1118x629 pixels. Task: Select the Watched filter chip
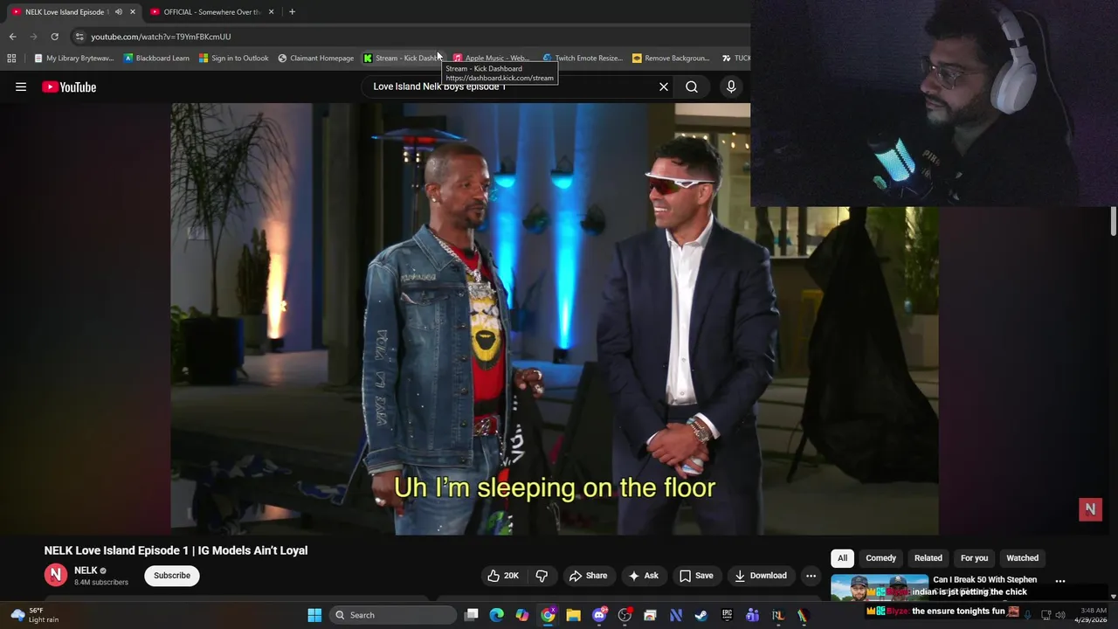tap(1022, 558)
